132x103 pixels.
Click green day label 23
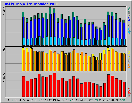(x=93, y=100)
